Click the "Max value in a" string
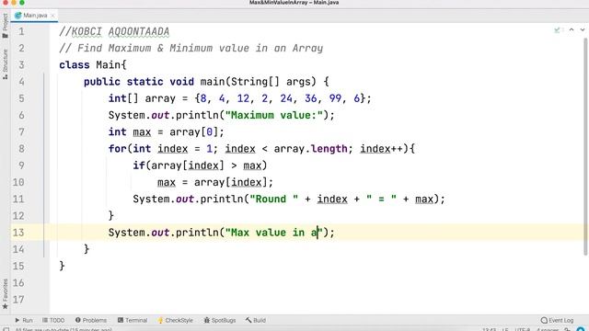 coord(274,233)
